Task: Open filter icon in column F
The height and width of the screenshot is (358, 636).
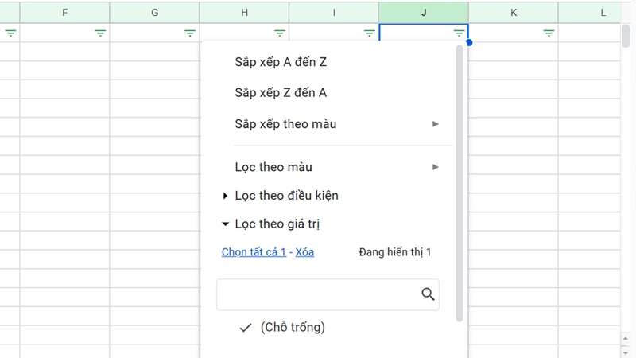Action: 100,33
